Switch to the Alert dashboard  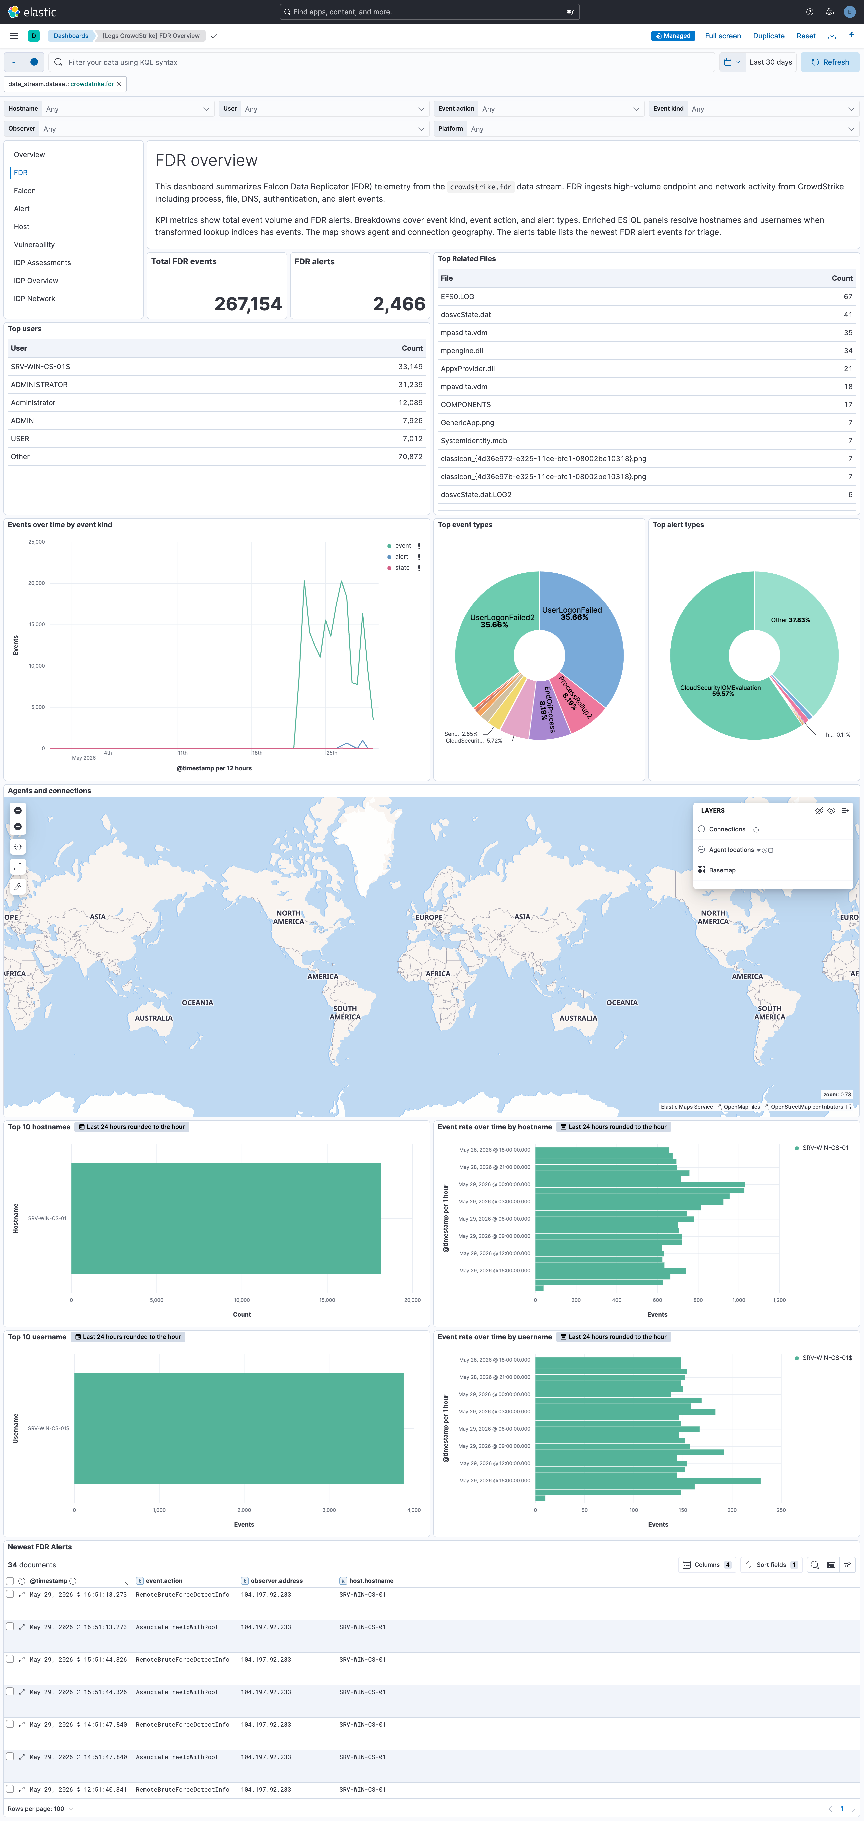[22, 209]
